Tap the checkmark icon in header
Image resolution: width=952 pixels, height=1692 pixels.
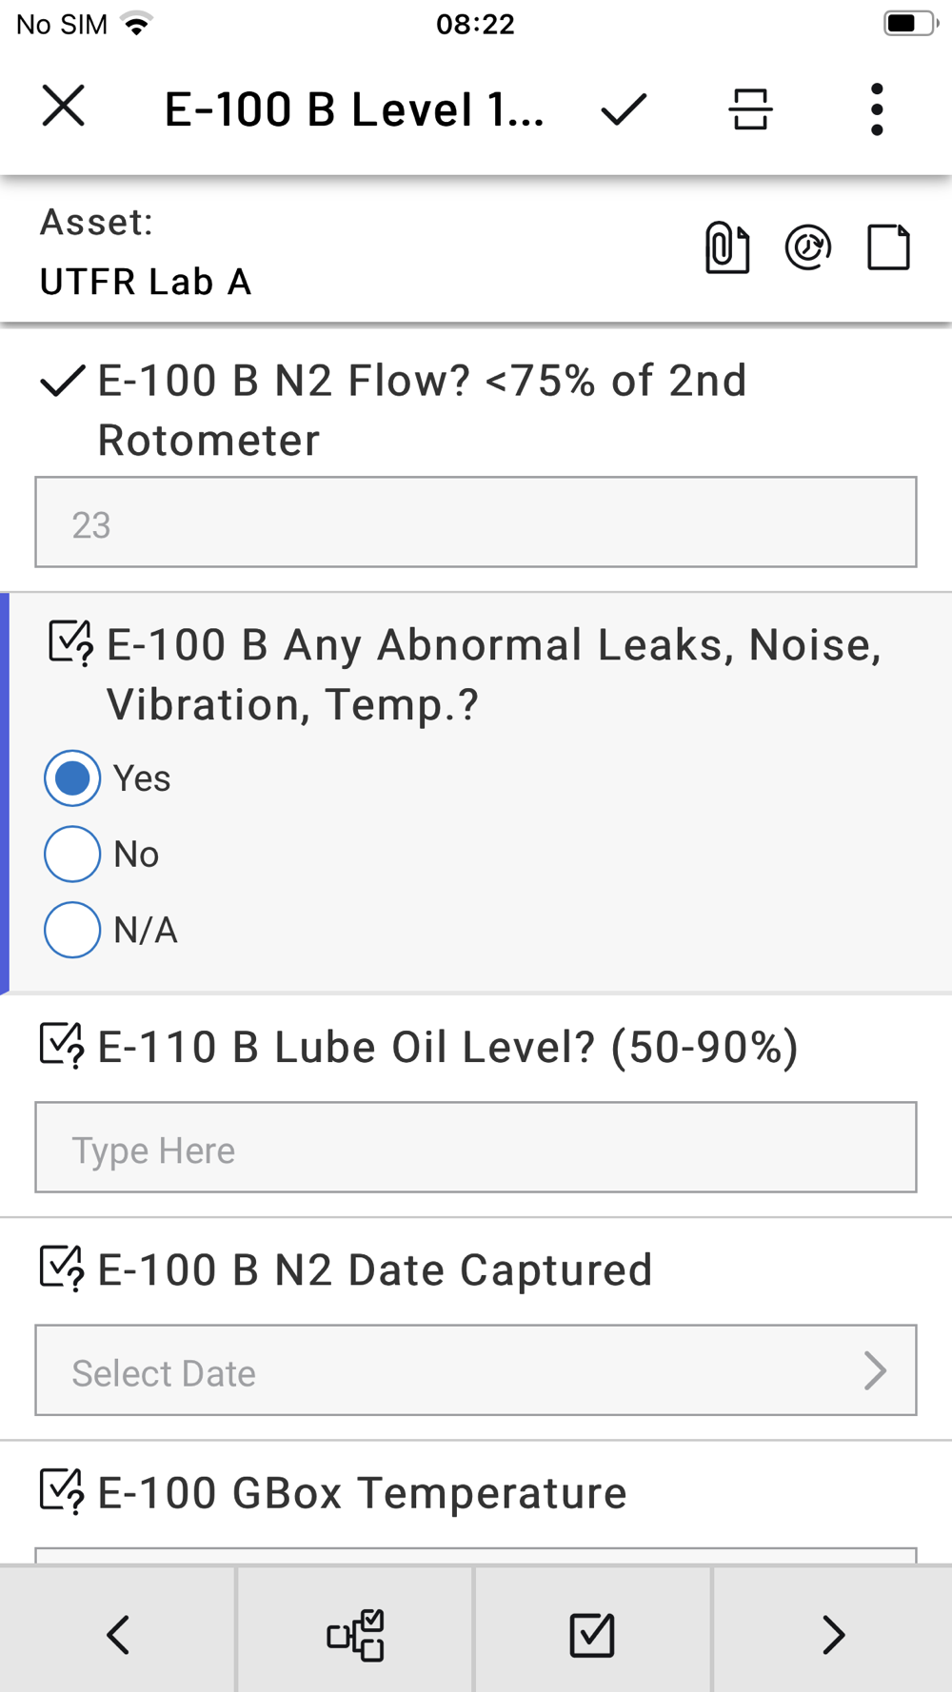[624, 108]
